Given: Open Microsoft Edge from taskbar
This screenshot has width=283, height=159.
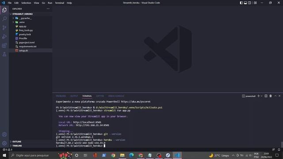Looking at the screenshot, I should click(131, 155).
